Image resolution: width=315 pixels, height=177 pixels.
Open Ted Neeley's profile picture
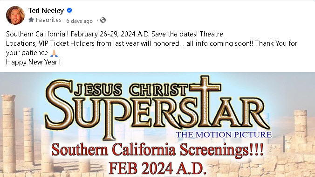pyautogui.click(x=15, y=15)
